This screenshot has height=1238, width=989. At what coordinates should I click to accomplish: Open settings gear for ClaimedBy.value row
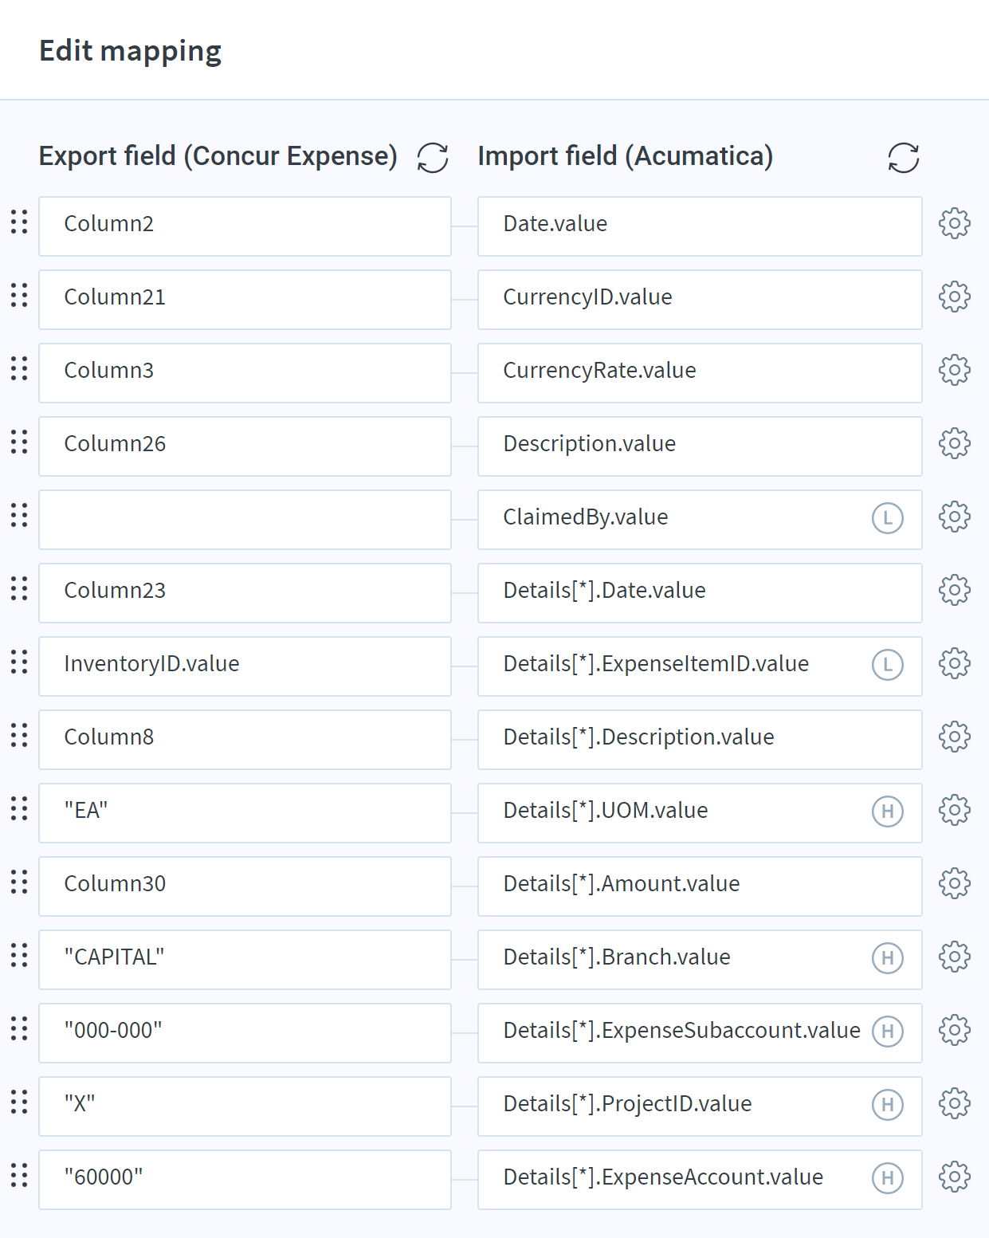[955, 517]
